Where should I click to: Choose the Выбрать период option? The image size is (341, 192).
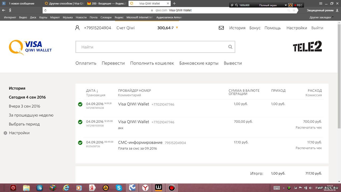24,124
